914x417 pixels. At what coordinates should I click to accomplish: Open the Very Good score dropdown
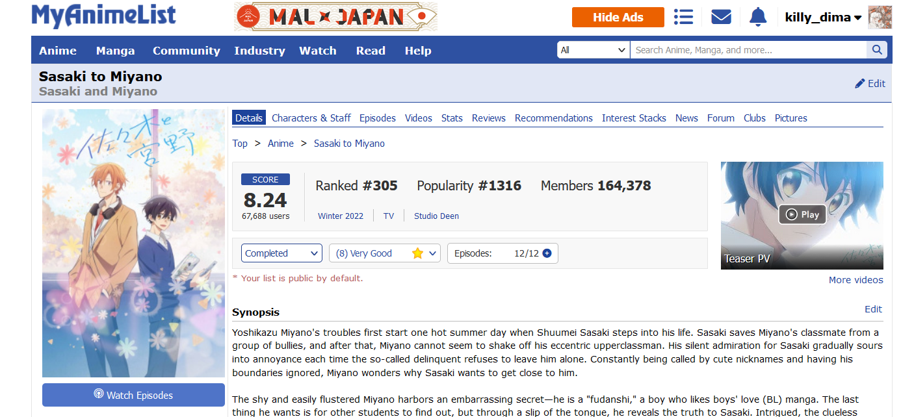(x=385, y=253)
